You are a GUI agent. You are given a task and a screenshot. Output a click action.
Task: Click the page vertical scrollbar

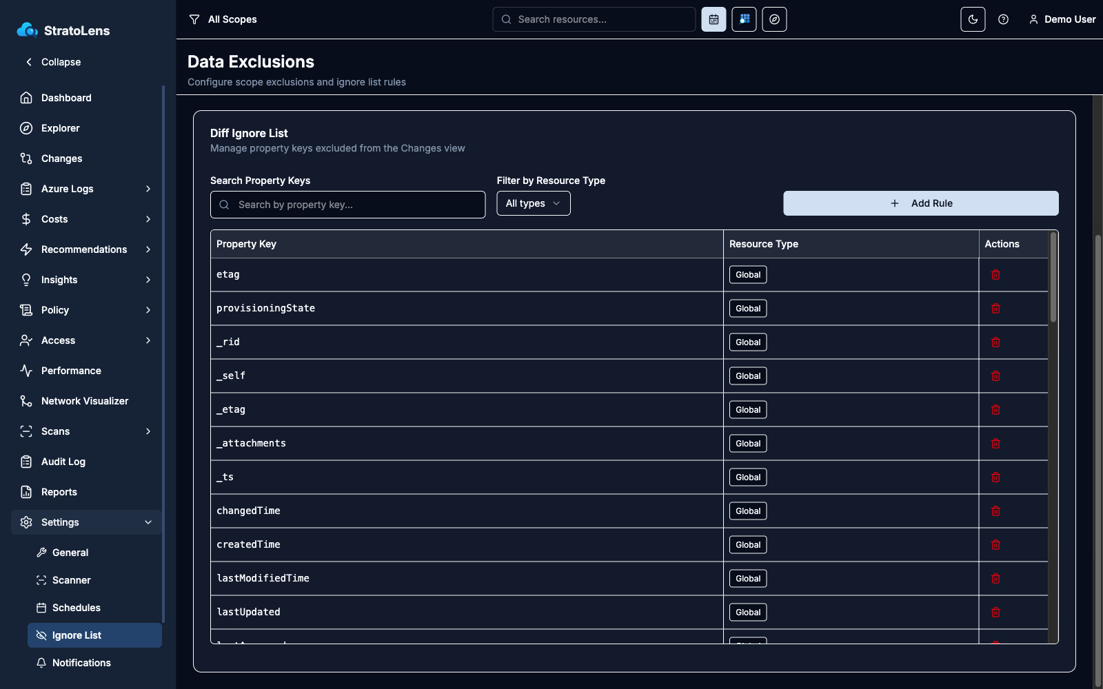click(x=1098, y=462)
